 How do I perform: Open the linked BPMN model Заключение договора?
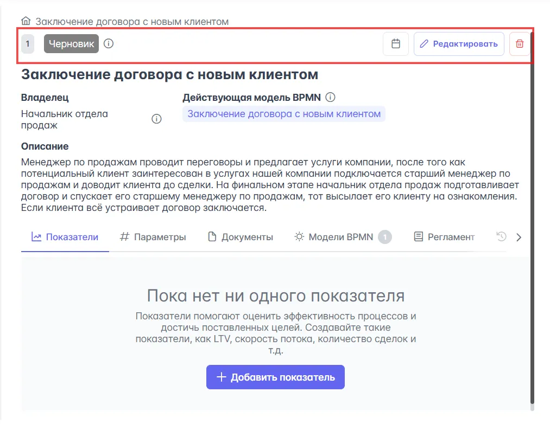[x=284, y=114]
